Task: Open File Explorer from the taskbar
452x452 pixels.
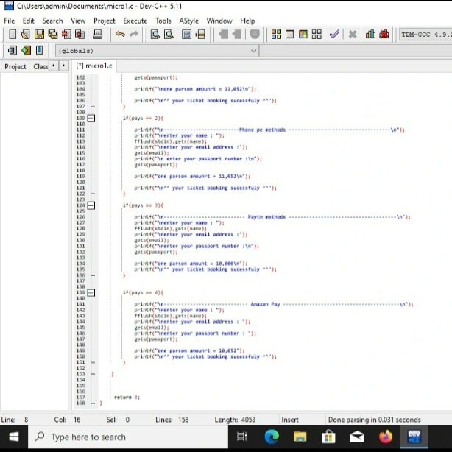Action: (x=300, y=437)
